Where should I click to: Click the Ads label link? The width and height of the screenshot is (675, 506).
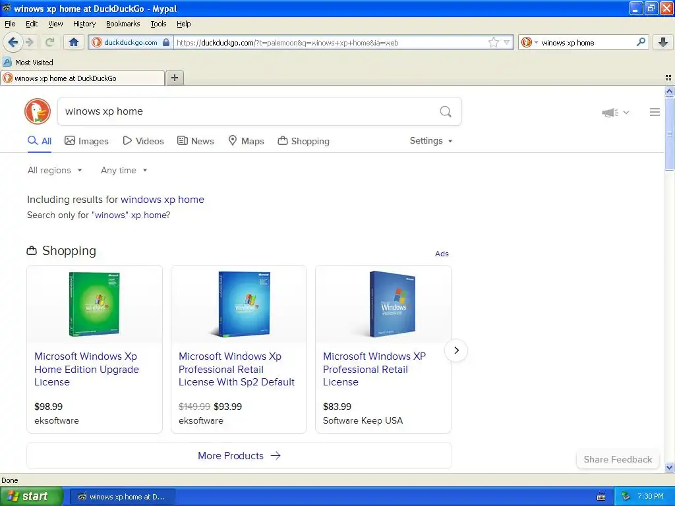pyautogui.click(x=442, y=254)
